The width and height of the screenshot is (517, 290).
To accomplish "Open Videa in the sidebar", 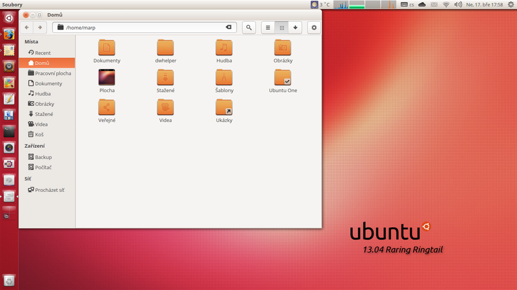I will pos(47,124).
